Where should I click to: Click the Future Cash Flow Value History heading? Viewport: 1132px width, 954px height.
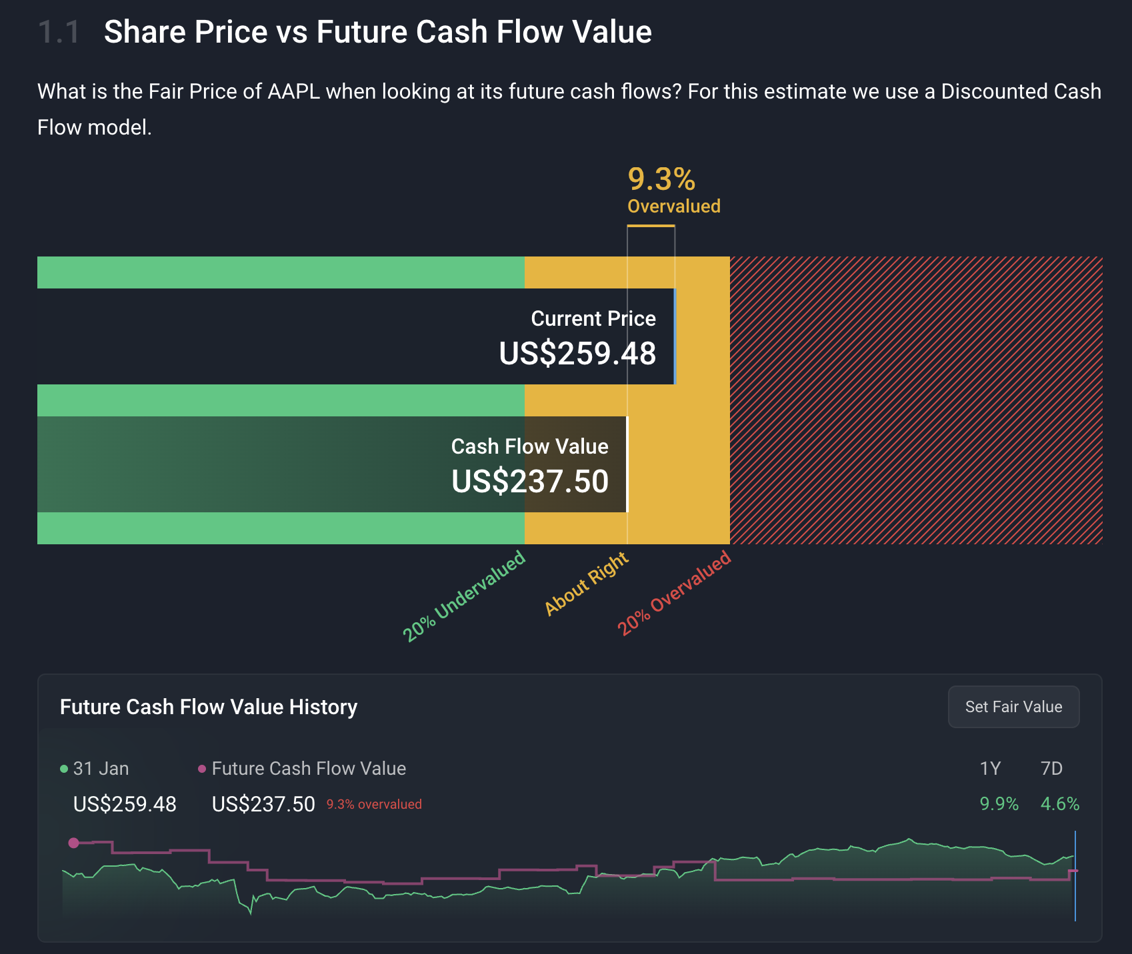209,707
